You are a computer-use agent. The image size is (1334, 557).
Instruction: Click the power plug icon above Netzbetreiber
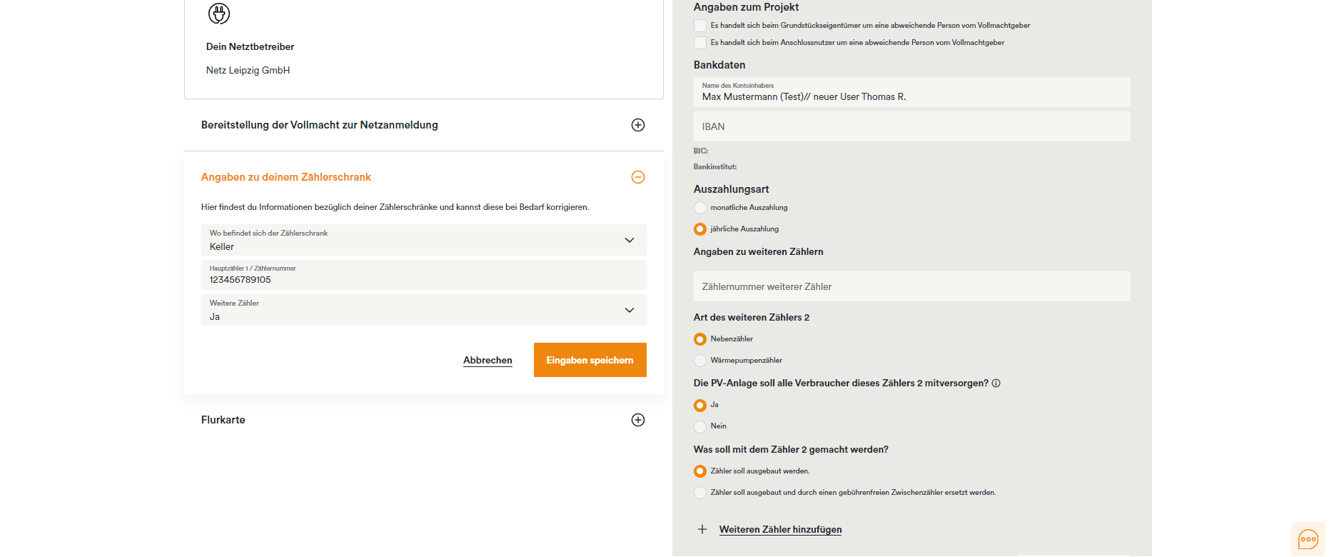tap(219, 13)
